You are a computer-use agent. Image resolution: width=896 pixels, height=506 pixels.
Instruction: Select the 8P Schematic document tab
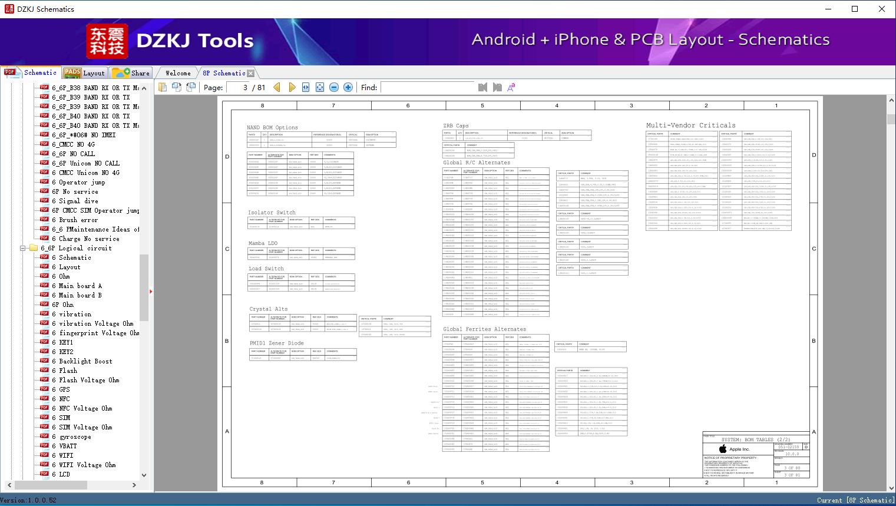point(224,73)
